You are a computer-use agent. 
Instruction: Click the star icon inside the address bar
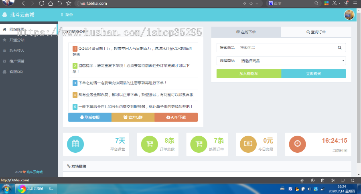251,4
